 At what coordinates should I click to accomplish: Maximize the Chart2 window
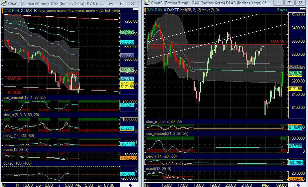coord(122,4)
